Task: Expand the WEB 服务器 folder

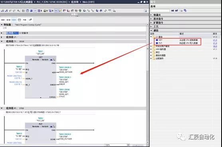Action: tap(151, 49)
